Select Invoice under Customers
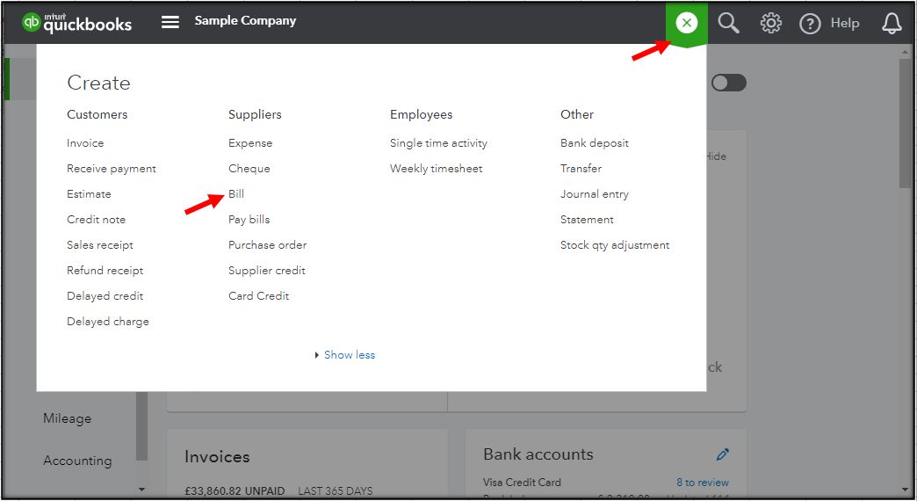 pyautogui.click(x=85, y=143)
